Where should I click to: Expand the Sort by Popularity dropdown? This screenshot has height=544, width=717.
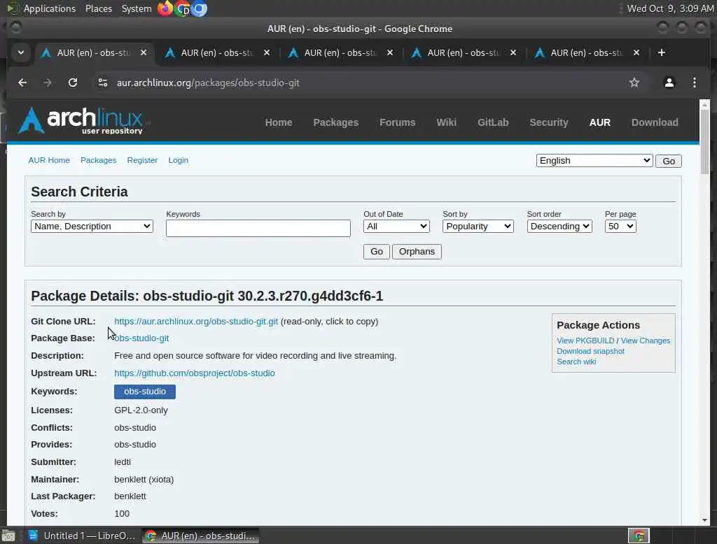point(478,227)
